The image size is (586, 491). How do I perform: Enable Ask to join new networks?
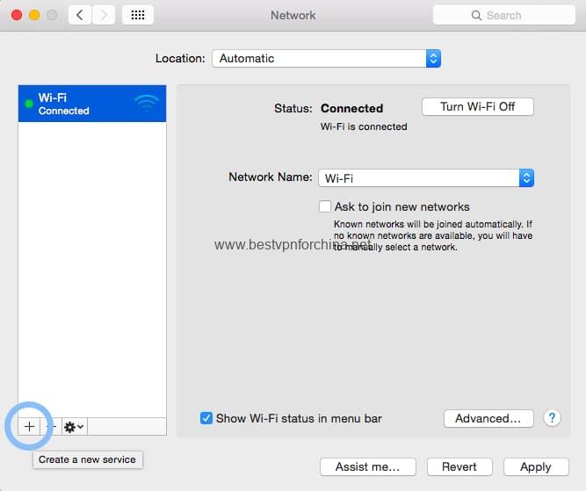325,206
